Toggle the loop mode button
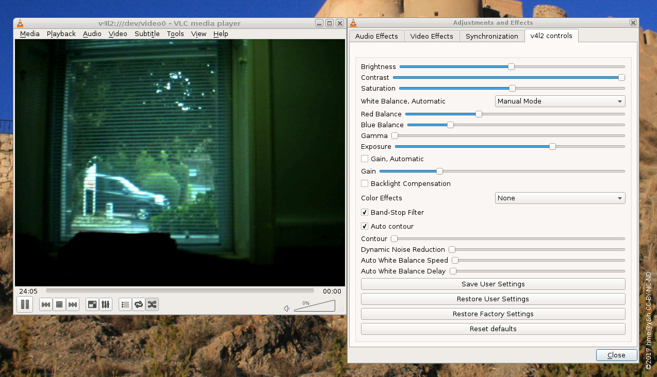657x377 pixels. click(138, 305)
